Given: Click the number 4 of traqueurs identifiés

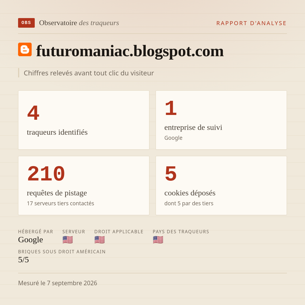Looking at the screenshot, I should [33, 113].
